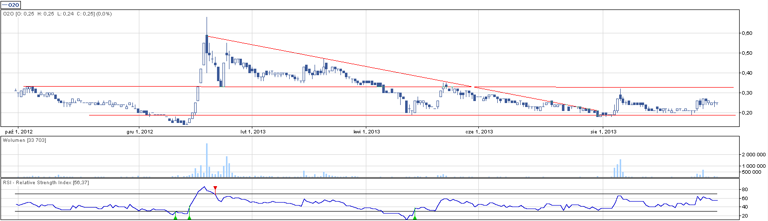
Task: Click the 0,20 price axis label
Action: tap(747, 113)
